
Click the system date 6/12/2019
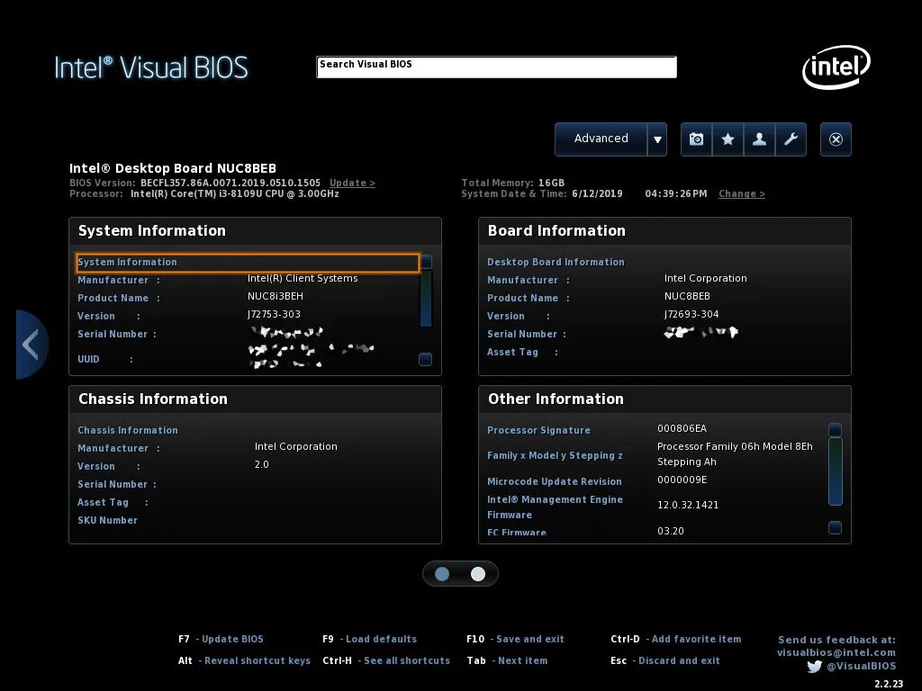[597, 194]
